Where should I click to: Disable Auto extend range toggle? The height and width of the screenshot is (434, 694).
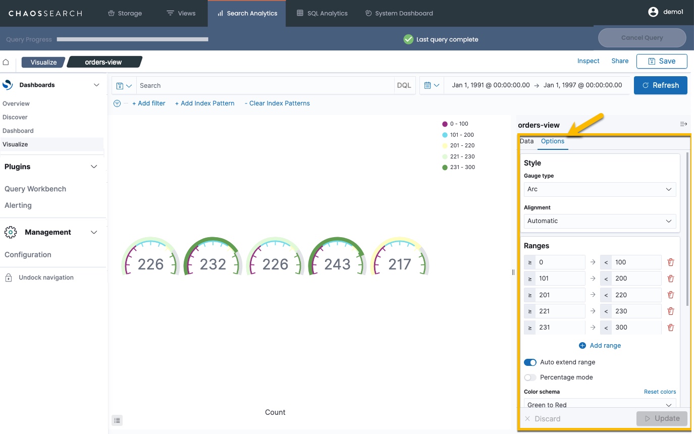pos(530,362)
